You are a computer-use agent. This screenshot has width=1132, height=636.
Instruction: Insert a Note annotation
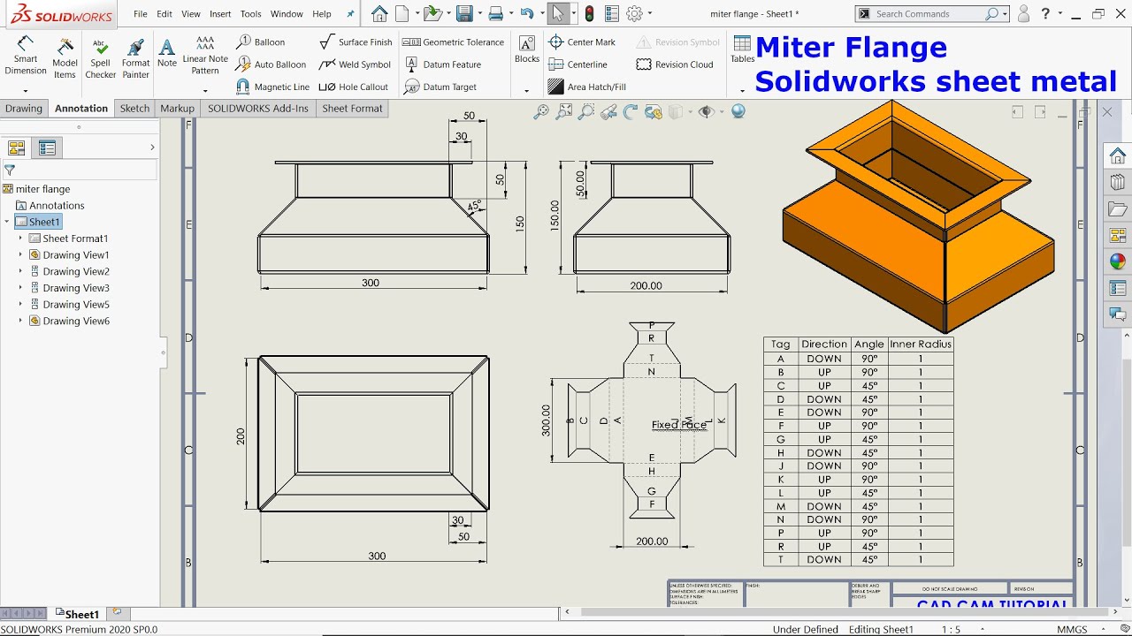(x=167, y=53)
